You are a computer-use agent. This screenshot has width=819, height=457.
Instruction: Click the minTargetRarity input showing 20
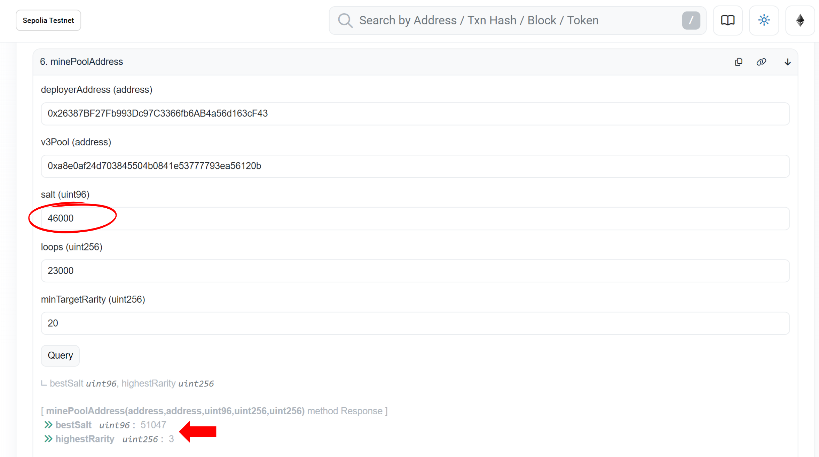click(415, 323)
